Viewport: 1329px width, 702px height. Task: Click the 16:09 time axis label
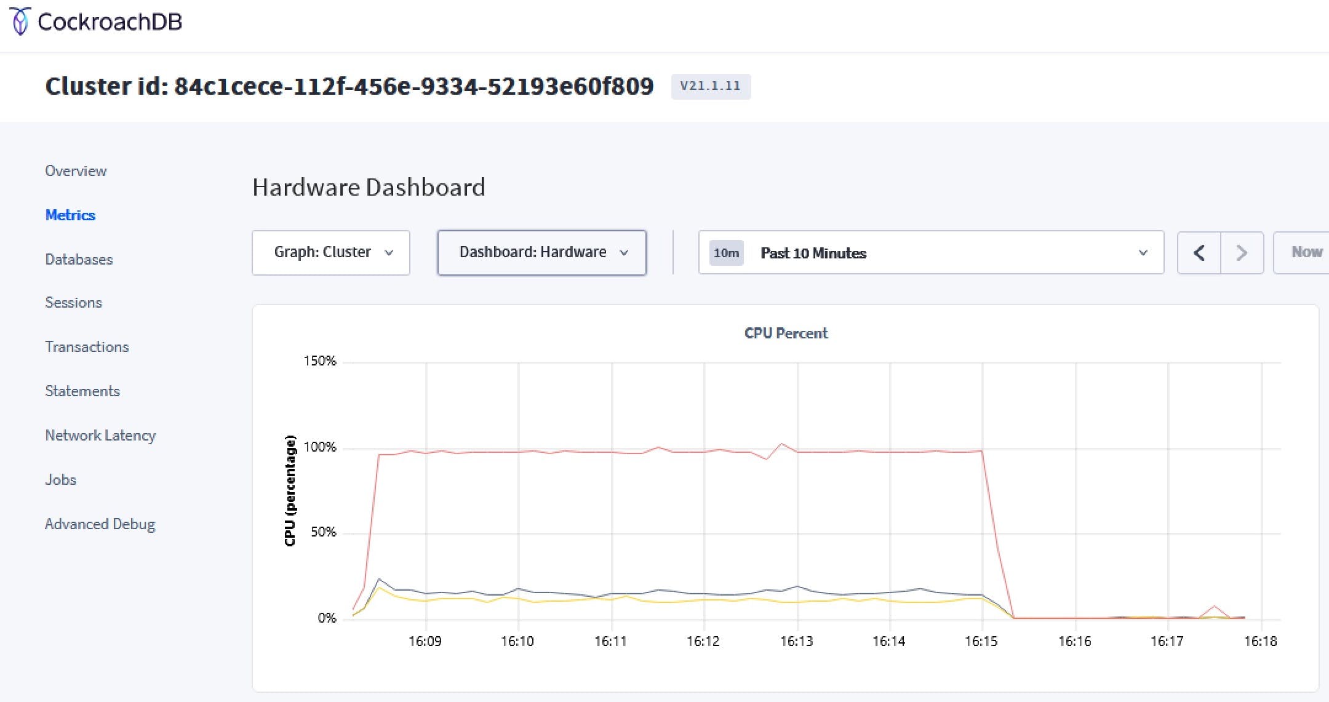coord(425,642)
